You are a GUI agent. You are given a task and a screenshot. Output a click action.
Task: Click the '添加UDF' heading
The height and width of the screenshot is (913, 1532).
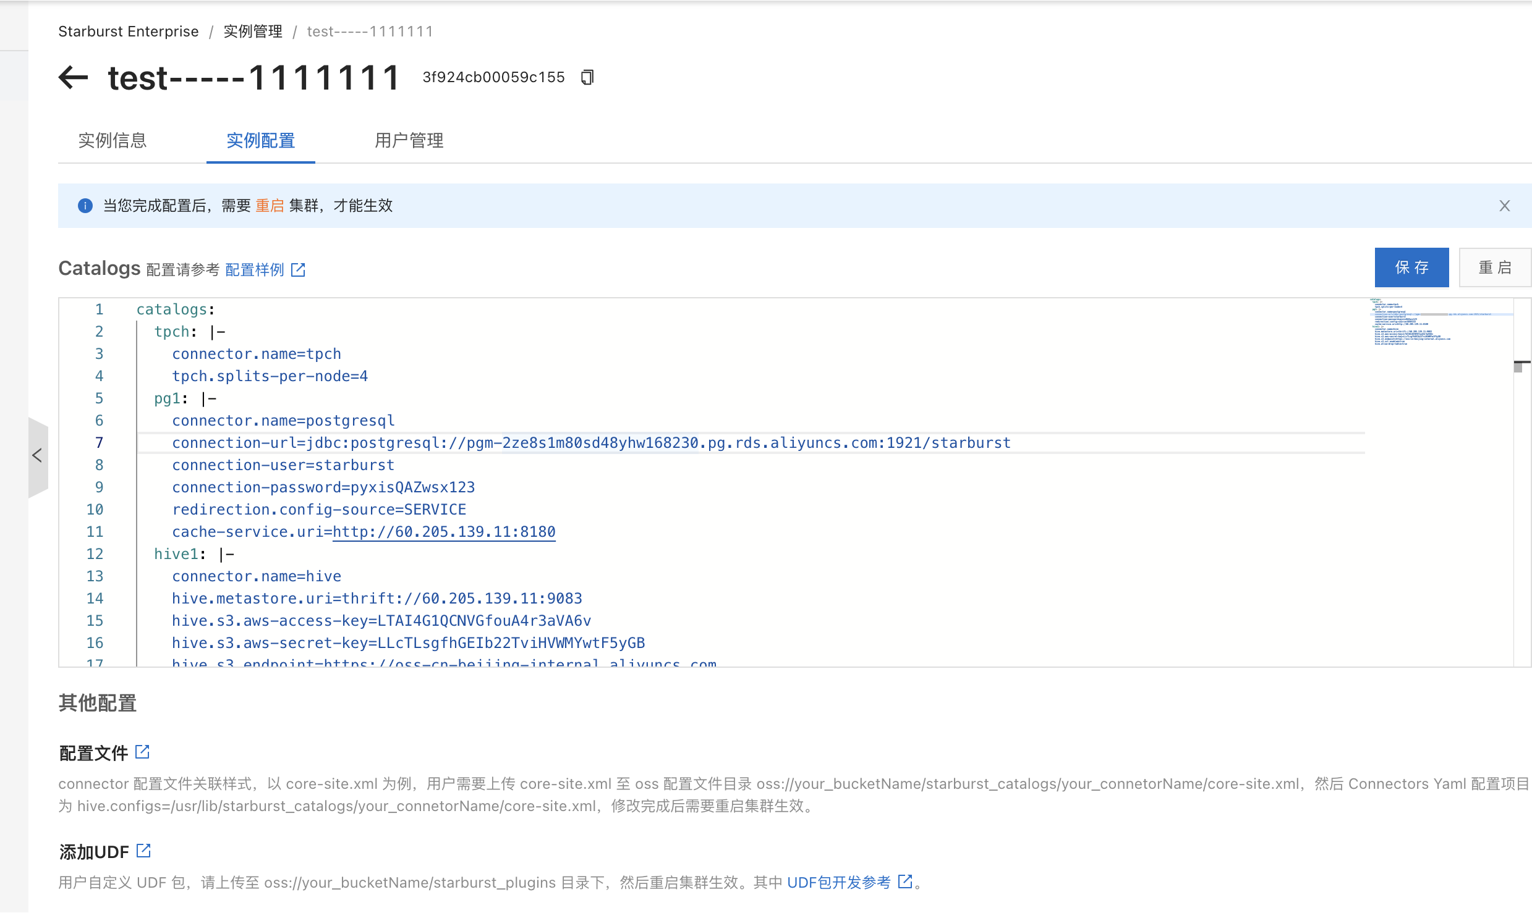[x=94, y=852]
